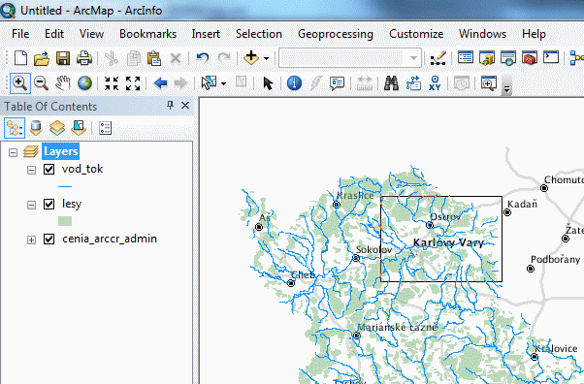Image resolution: width=584 pixels, height=384 pixels.
Task: Pin the Table Of Contents panel
Action: coord(170,106)
